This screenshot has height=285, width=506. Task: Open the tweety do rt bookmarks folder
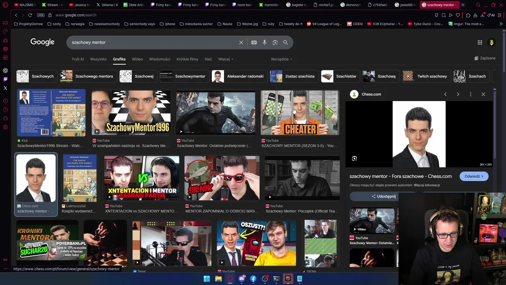290,24
